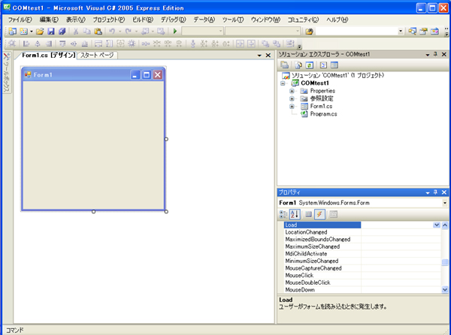Select the MdiChildActivate event row

pos(362,254)
